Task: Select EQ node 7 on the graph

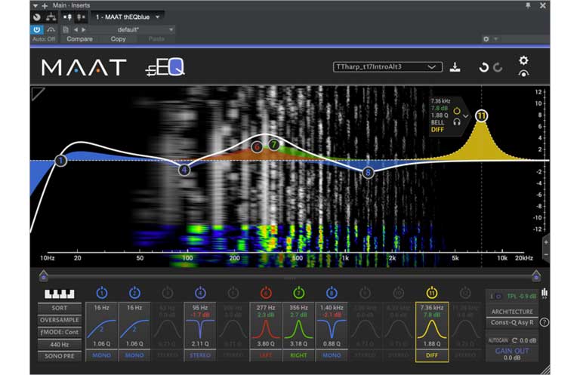Action: point(273,144)
